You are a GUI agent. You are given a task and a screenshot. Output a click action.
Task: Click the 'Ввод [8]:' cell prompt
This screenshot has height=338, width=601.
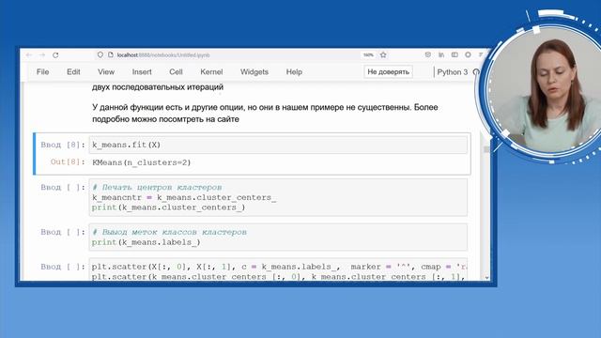(63, 145)
